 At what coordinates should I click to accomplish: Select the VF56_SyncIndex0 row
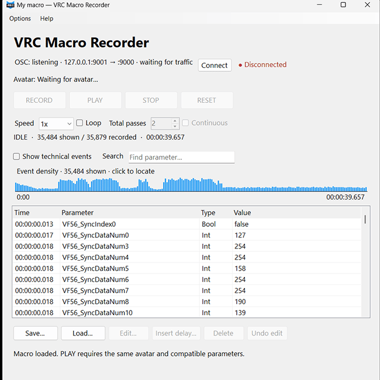pos(186,224)
